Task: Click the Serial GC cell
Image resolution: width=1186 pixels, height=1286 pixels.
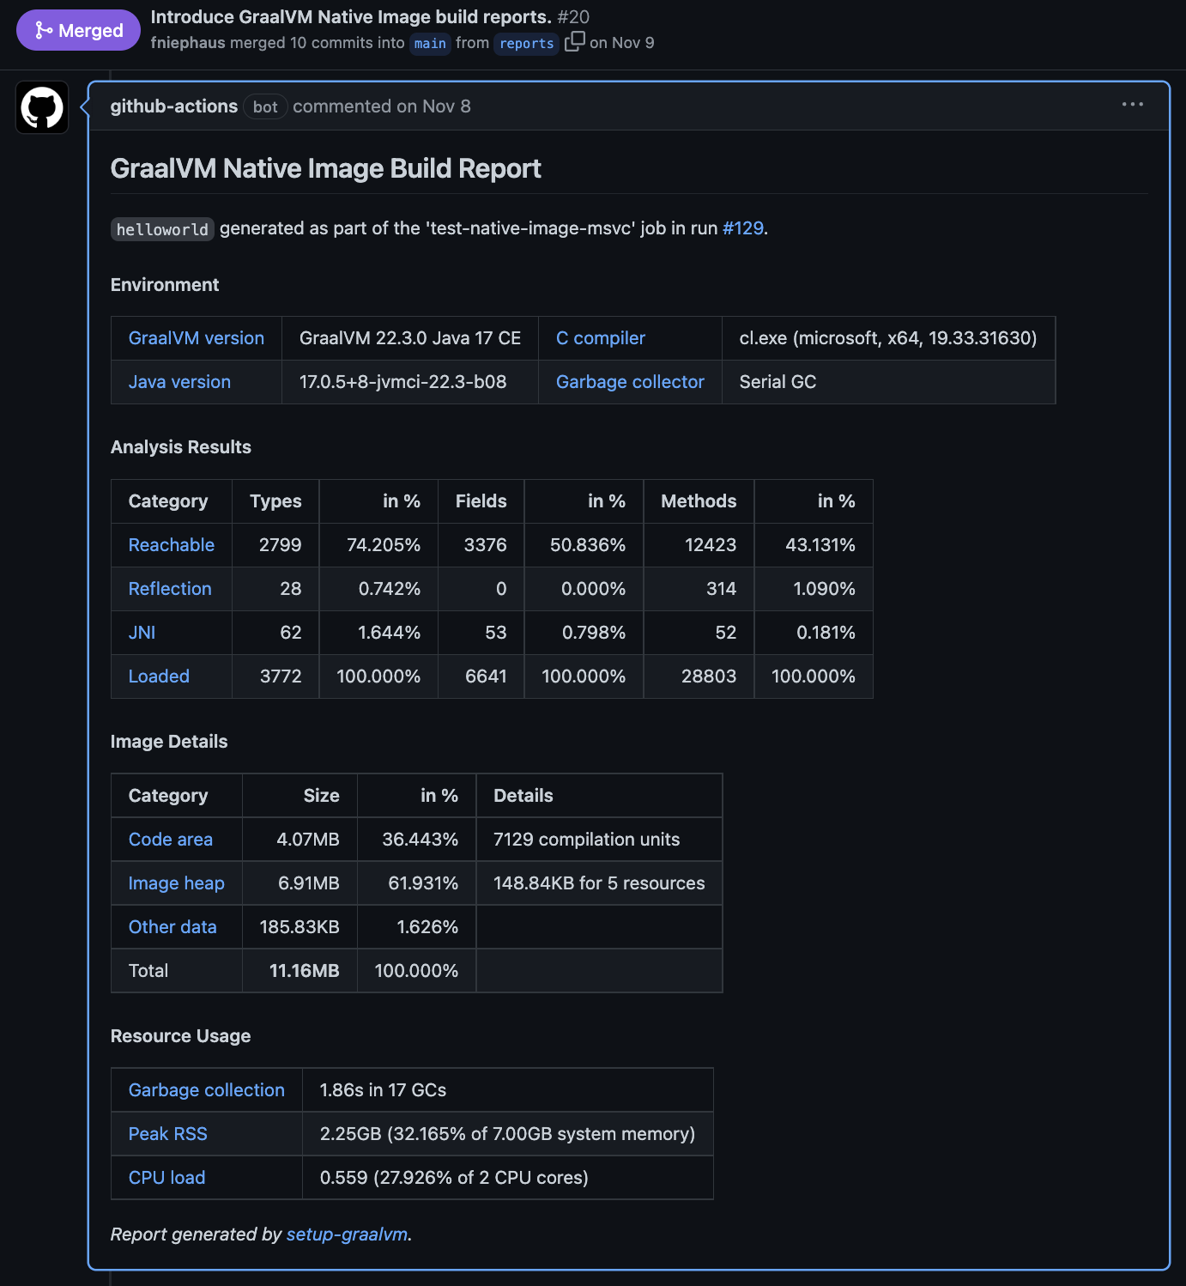Action: (x=888, y=382)
